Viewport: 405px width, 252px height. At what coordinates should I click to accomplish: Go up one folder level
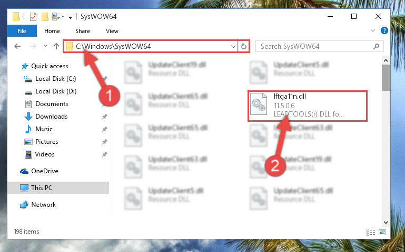(56, 46)
